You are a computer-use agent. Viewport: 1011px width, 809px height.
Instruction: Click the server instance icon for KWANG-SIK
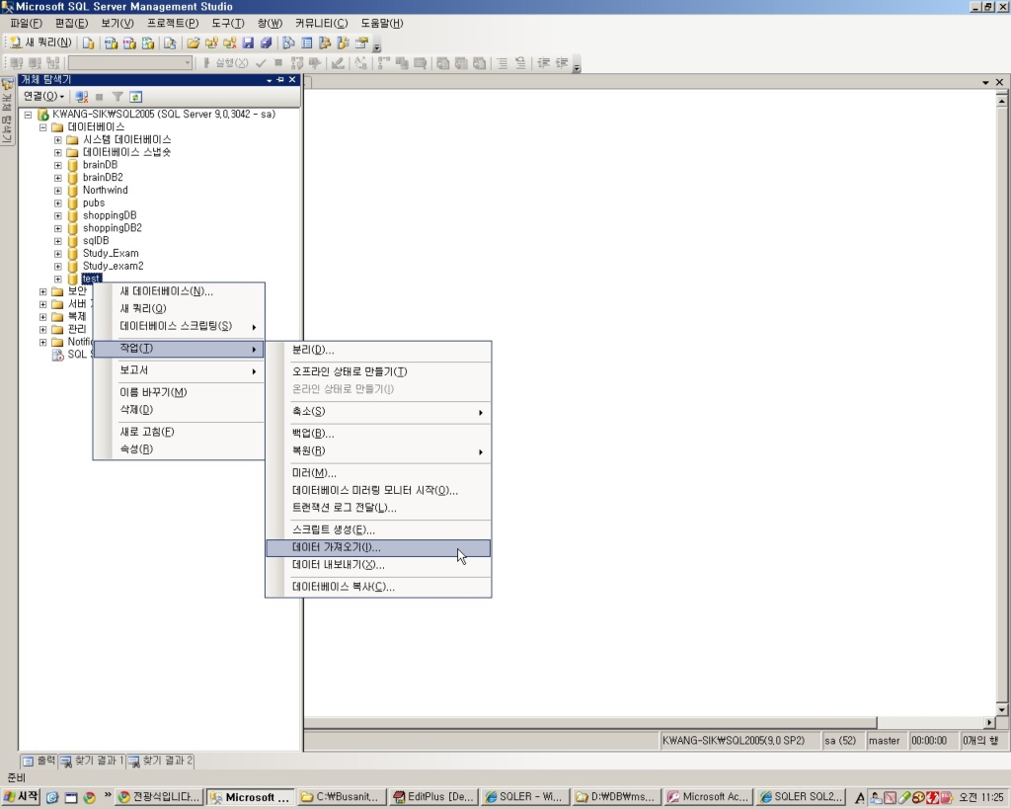pos(43,115)
